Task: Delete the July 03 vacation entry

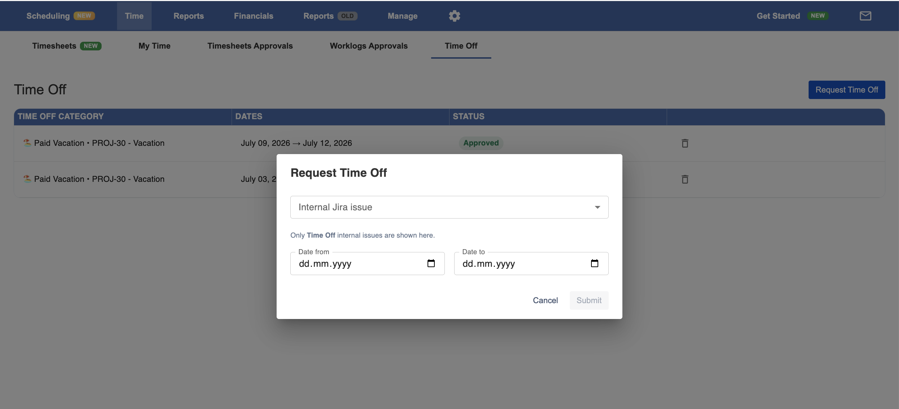Action: point(685,179)
